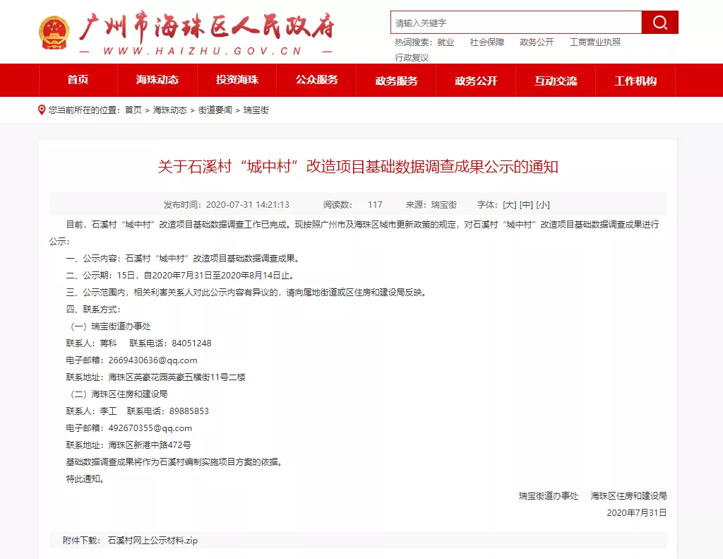Click the address 英豪五横街11号二楼 line
Viewport: 723px width, 559px height.
click(x=156, y=377)
